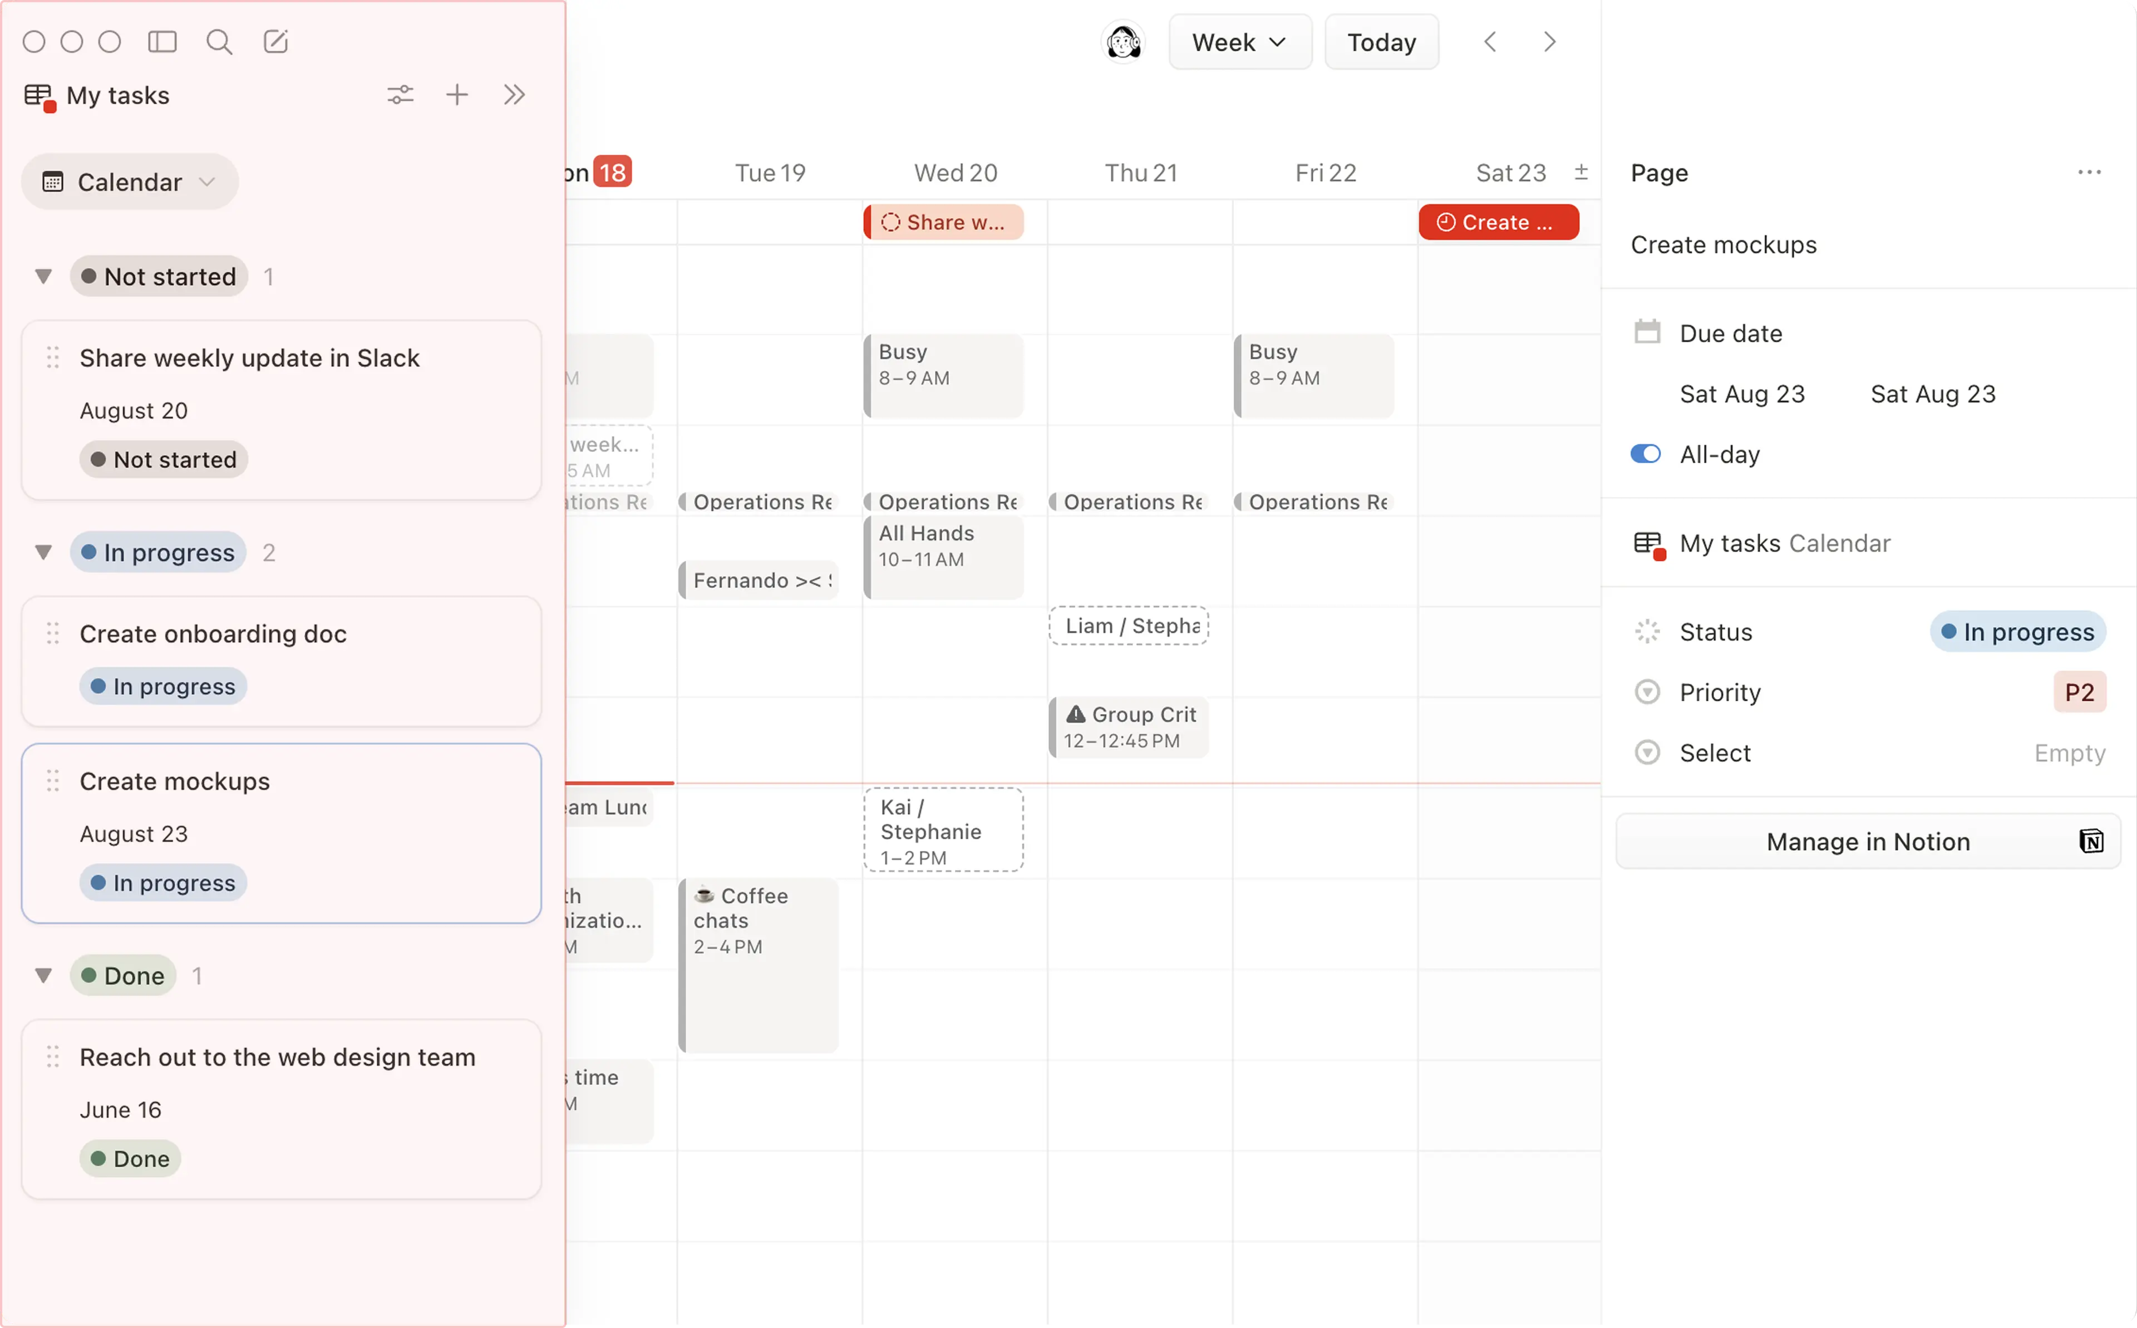The width and height of the screenshot is (2137, 1328).
Task: Click the Today button
Action: 1381,42
